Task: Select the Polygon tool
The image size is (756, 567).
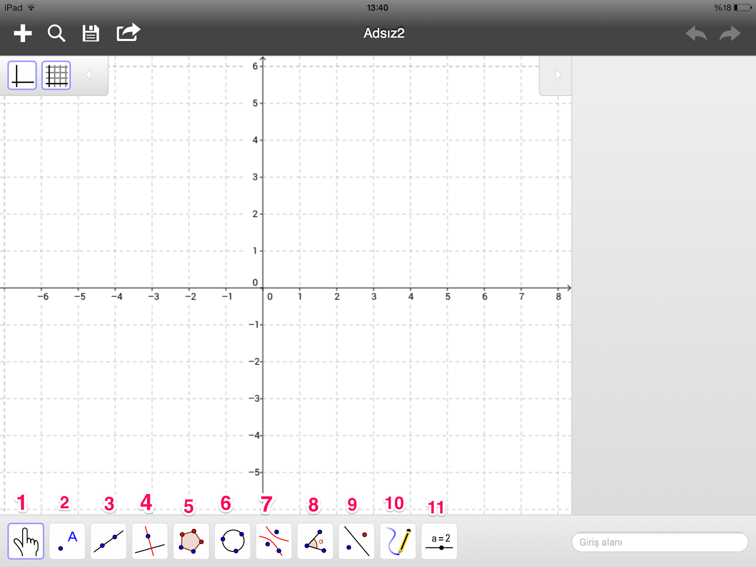Action: 191,541
